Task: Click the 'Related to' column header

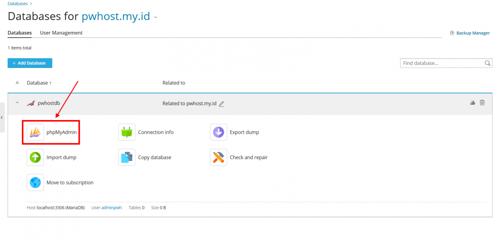Action: point(174,83)
